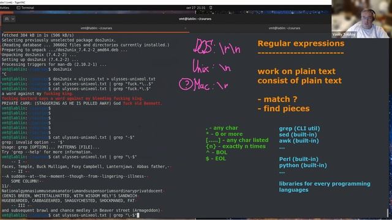
Task: Close the first terminal tab
Action: tap(185, 28)
